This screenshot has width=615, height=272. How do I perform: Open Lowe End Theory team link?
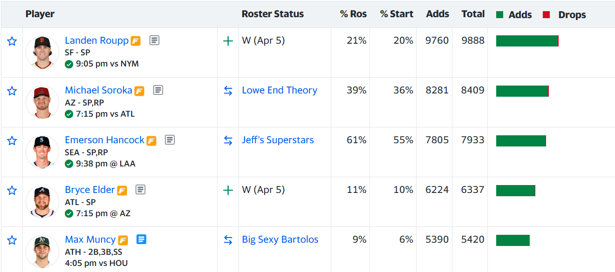coord(280,90)
